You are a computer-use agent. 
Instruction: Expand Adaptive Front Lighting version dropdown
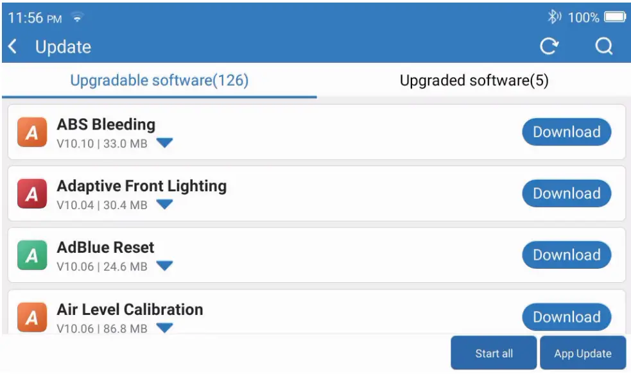tap(165, 205)
